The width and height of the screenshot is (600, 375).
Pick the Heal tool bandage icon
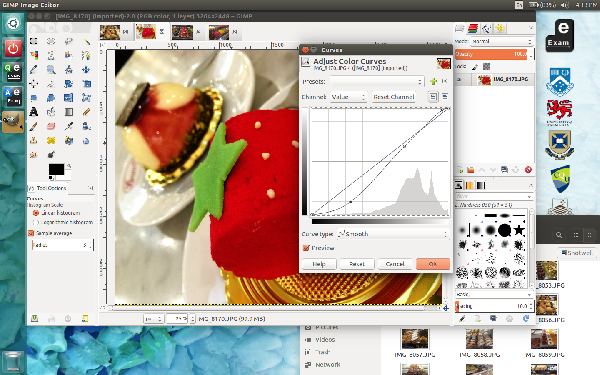pos(51,140)
